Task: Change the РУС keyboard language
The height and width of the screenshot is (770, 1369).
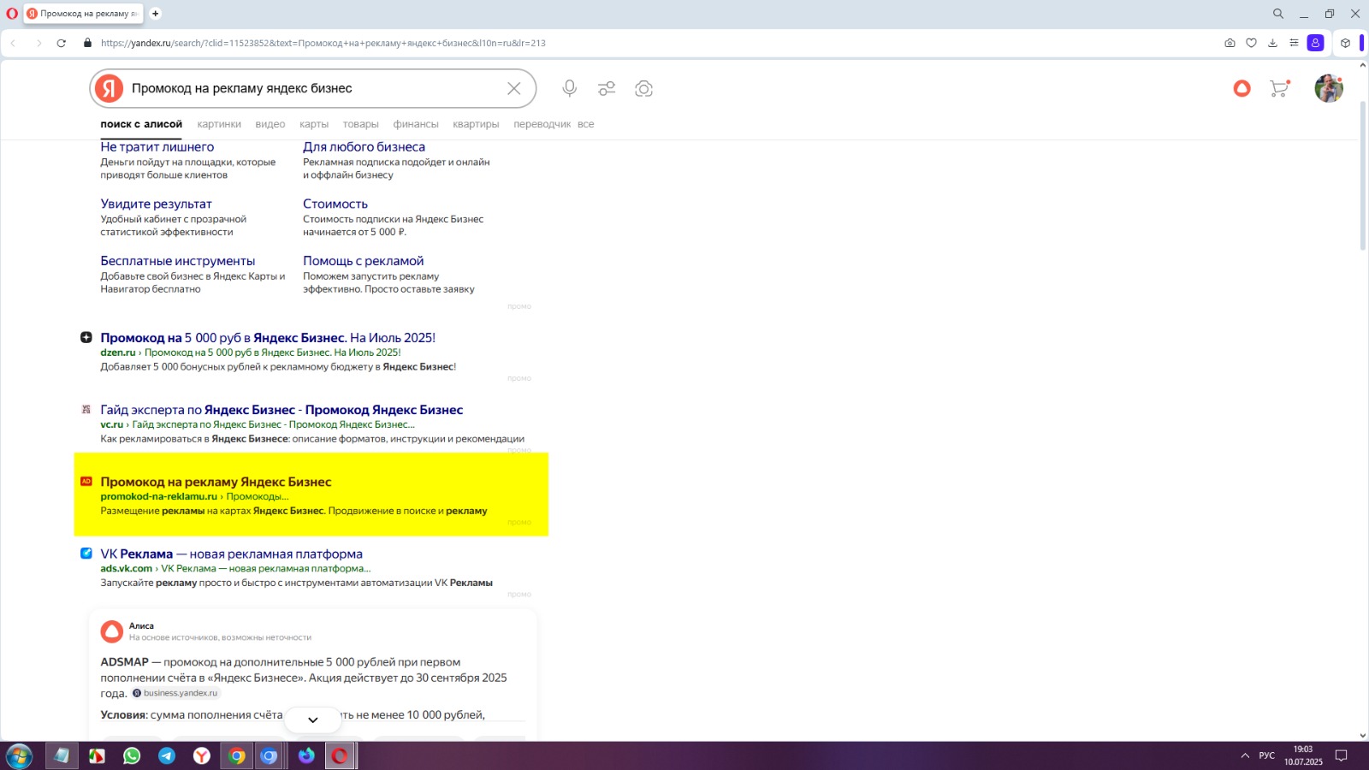Action: click(x=1266, y=755)
